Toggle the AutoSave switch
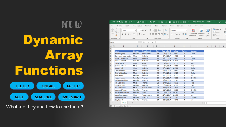The width and height of the screenshot is (226, 127). 121,22
